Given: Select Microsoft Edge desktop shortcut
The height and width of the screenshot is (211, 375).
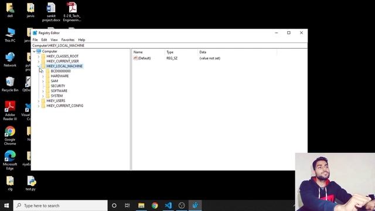Looking at the screenshot, I should click(10, 160).
